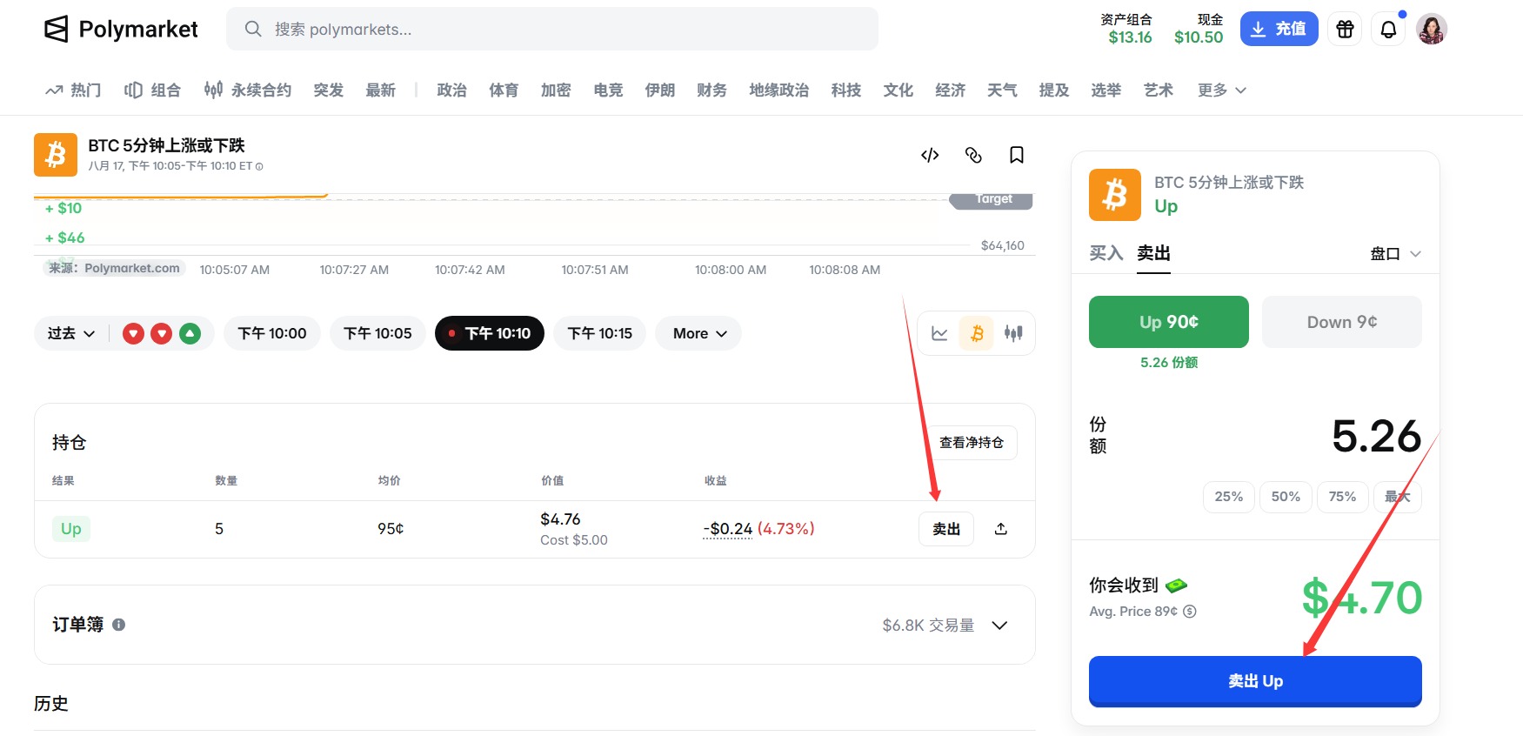Click the 查看净持仓 button
The height and width of the screenshot is (736, 1523).
[972, 443]
